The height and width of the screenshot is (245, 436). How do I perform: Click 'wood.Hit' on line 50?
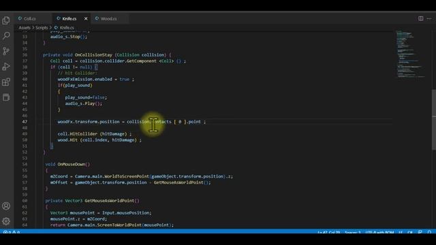coord(67,140)
